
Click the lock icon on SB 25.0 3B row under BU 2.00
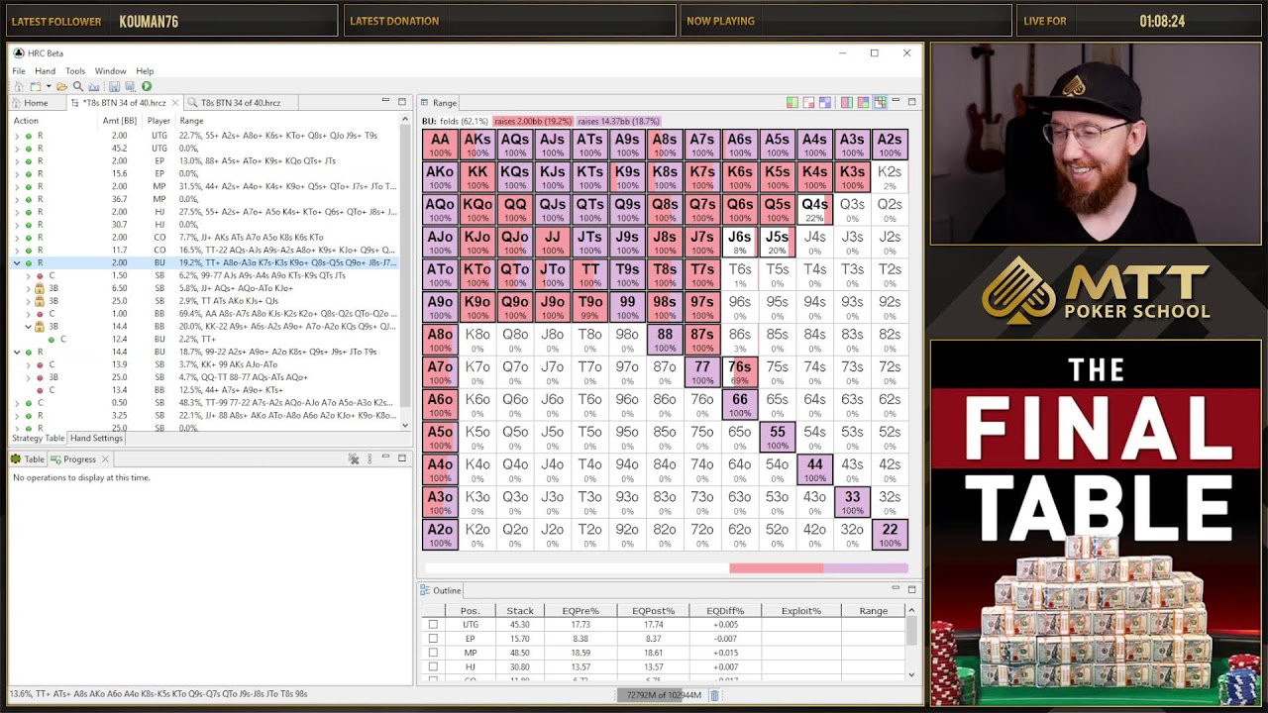point(40,301)
